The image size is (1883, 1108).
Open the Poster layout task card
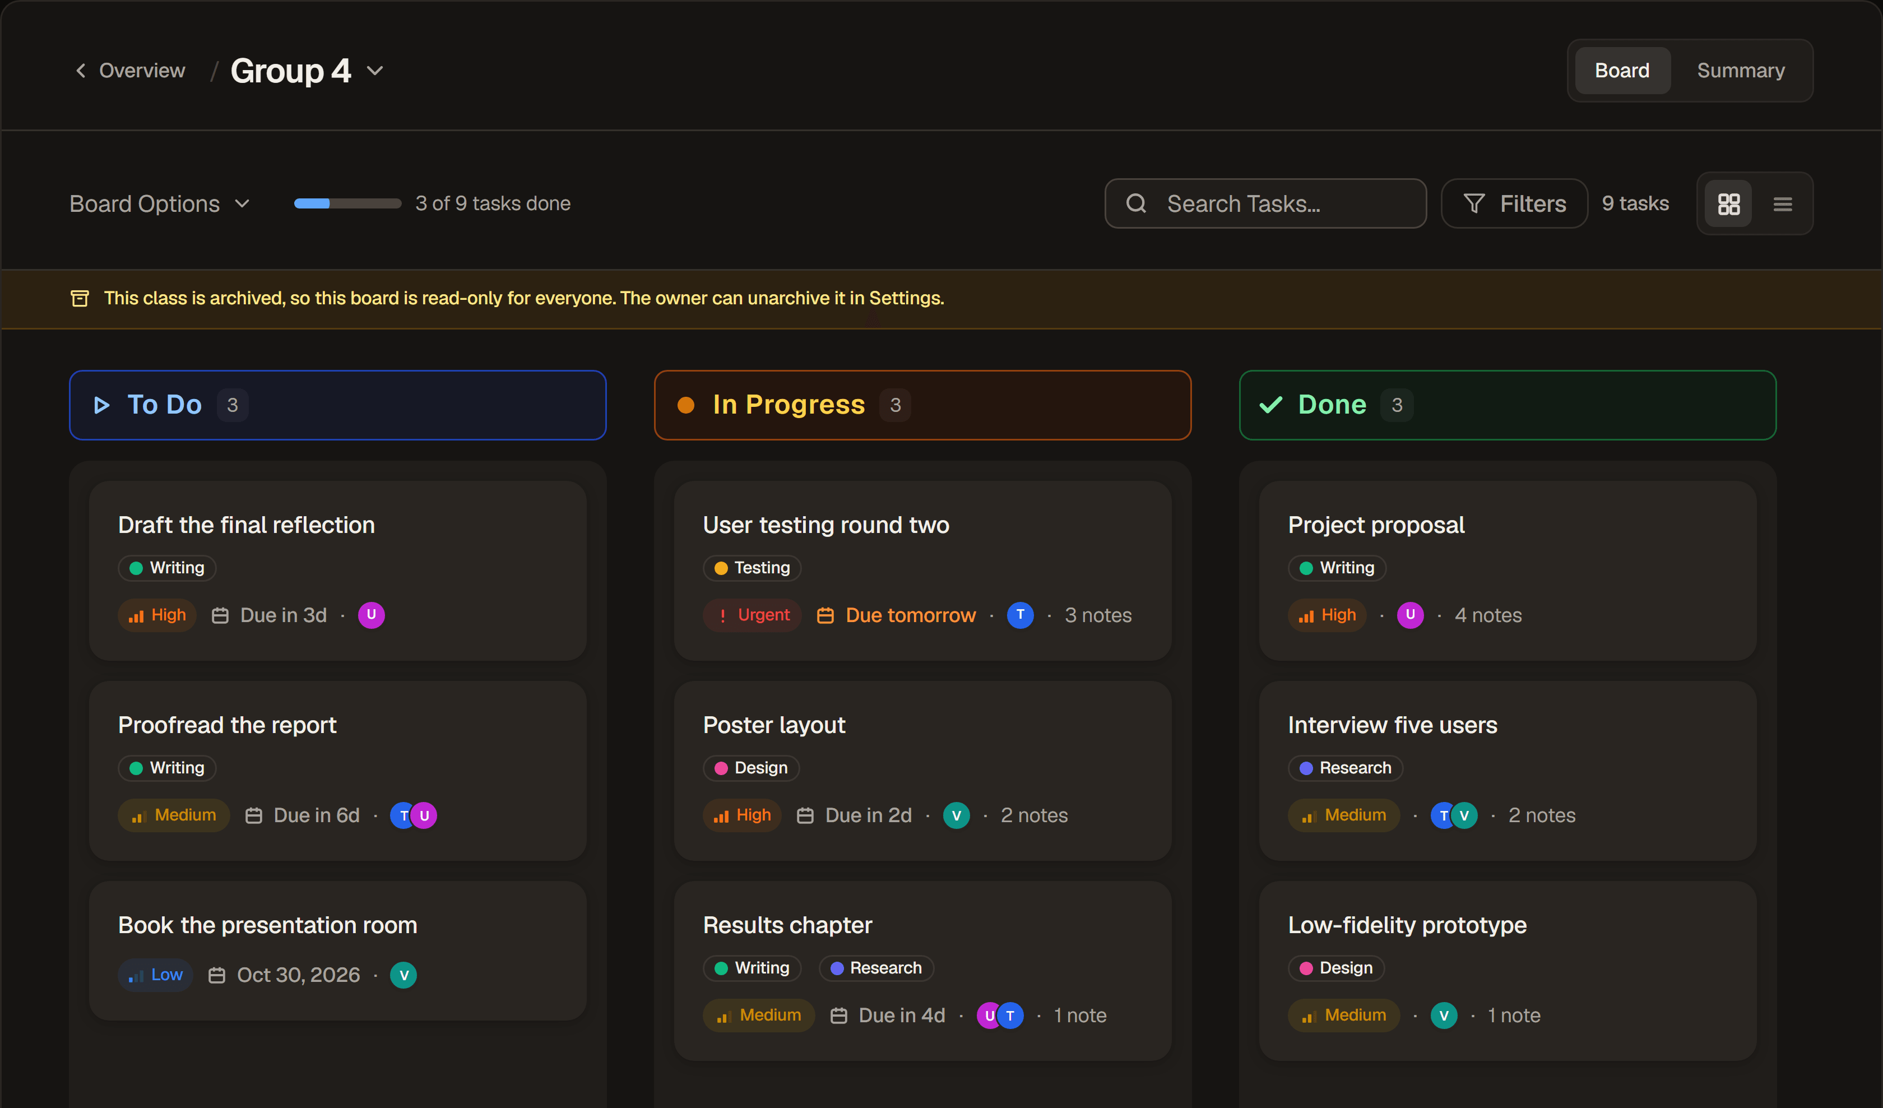pos(922,770)
